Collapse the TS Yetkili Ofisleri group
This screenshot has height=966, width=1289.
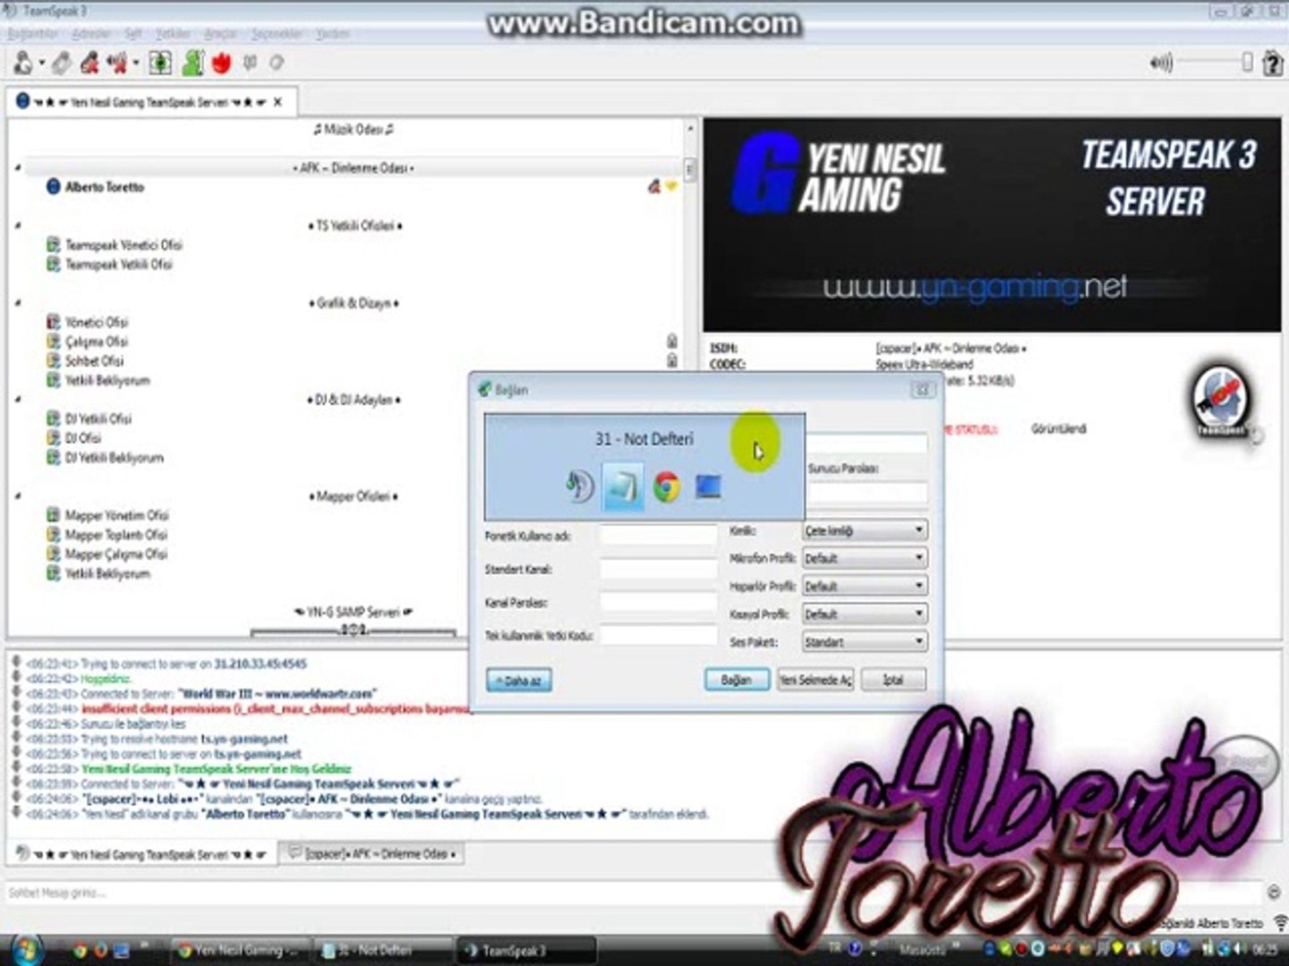17,225
